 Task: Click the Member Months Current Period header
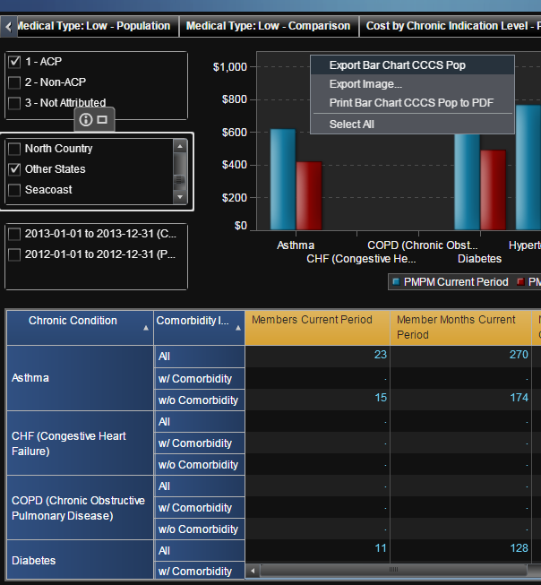point(460,328)
